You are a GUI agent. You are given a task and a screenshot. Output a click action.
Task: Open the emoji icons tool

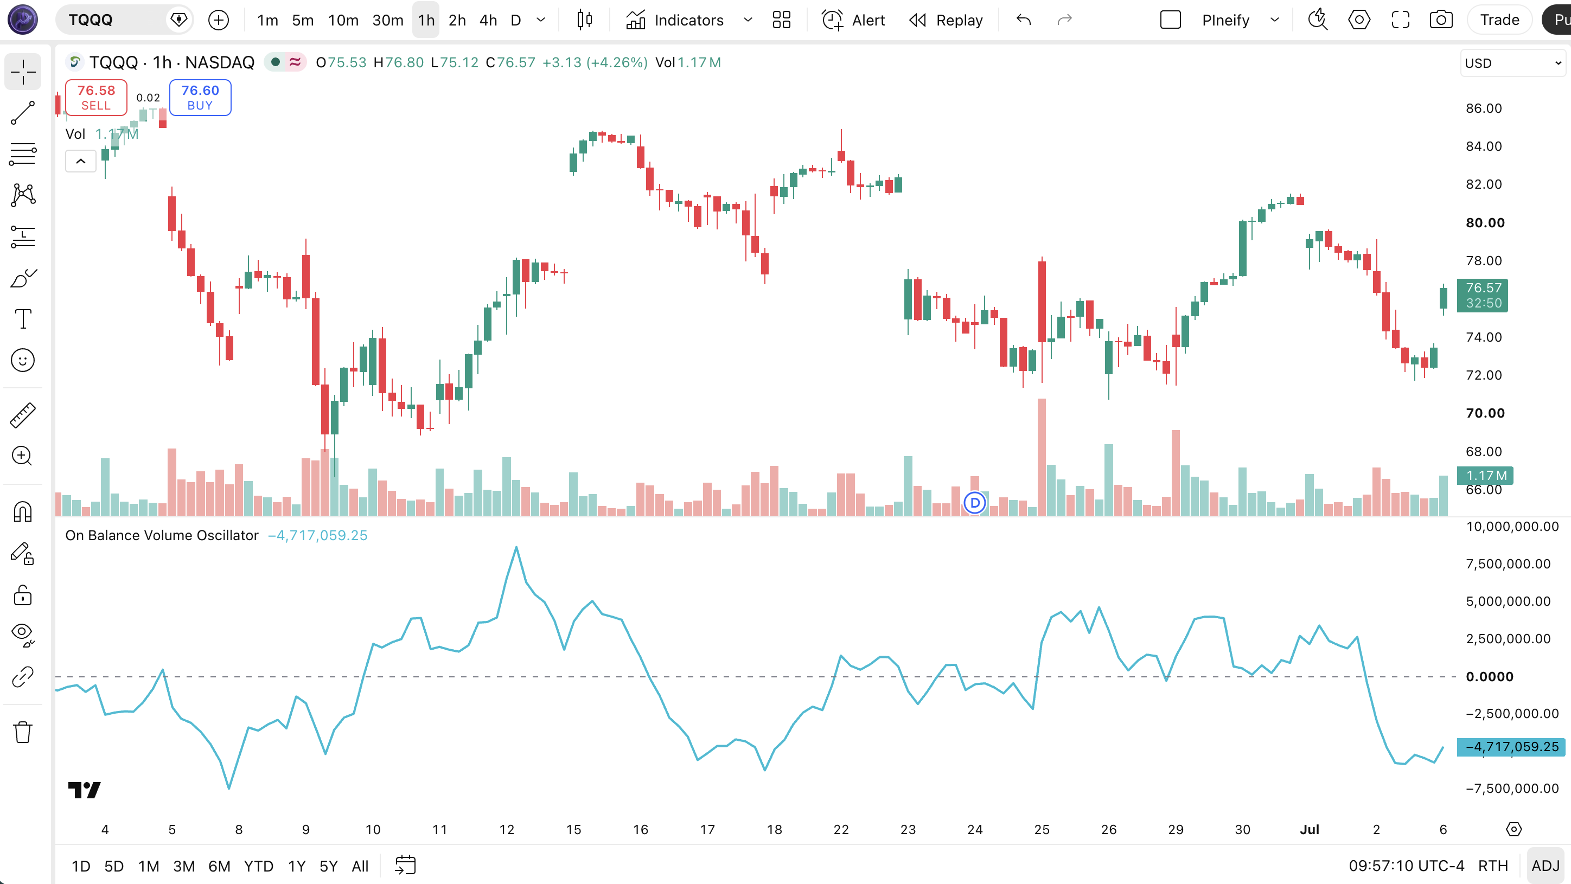pos(23,360)
